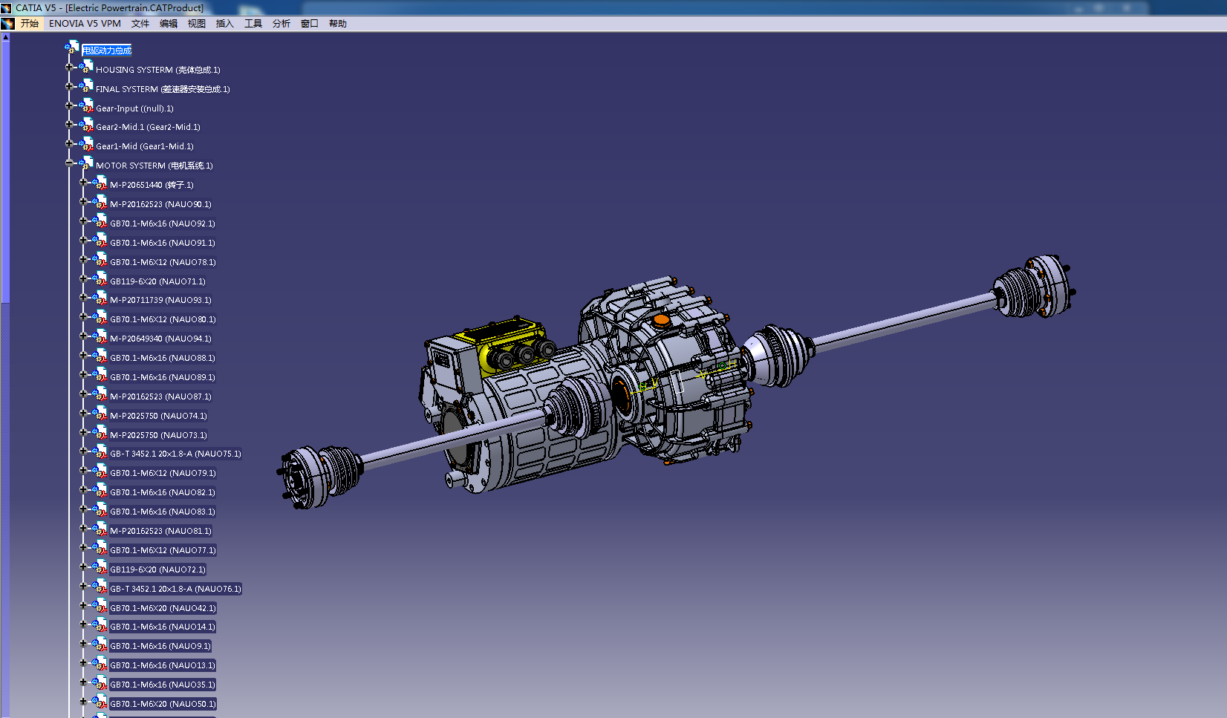This screenshot has height=718, width=1227.
Task: Expand the M-P20162523 (NAUO81.1) node
Action: [83, 529]
